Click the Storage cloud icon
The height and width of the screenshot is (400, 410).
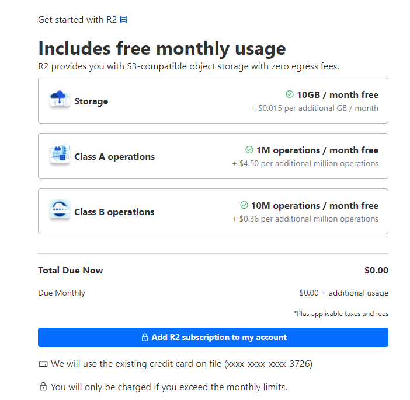click(x=60, y=100)
